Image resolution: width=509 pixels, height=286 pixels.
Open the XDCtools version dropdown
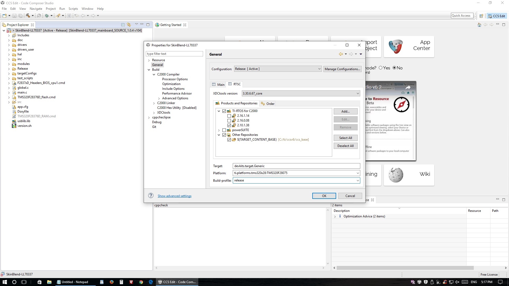pos(301,93)
